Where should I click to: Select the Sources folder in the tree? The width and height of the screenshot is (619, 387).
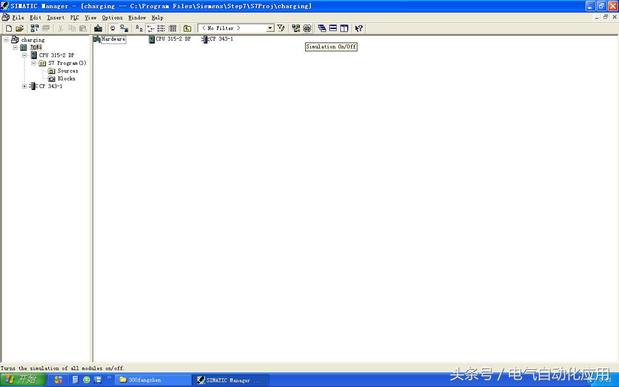[x=68, y=71]
